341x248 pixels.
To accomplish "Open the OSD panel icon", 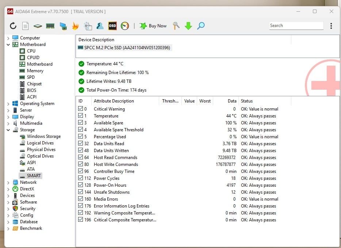I will click(112, 26).
